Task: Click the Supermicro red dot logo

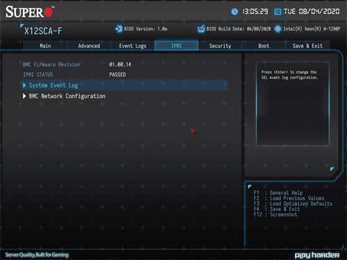Action: 49,12
